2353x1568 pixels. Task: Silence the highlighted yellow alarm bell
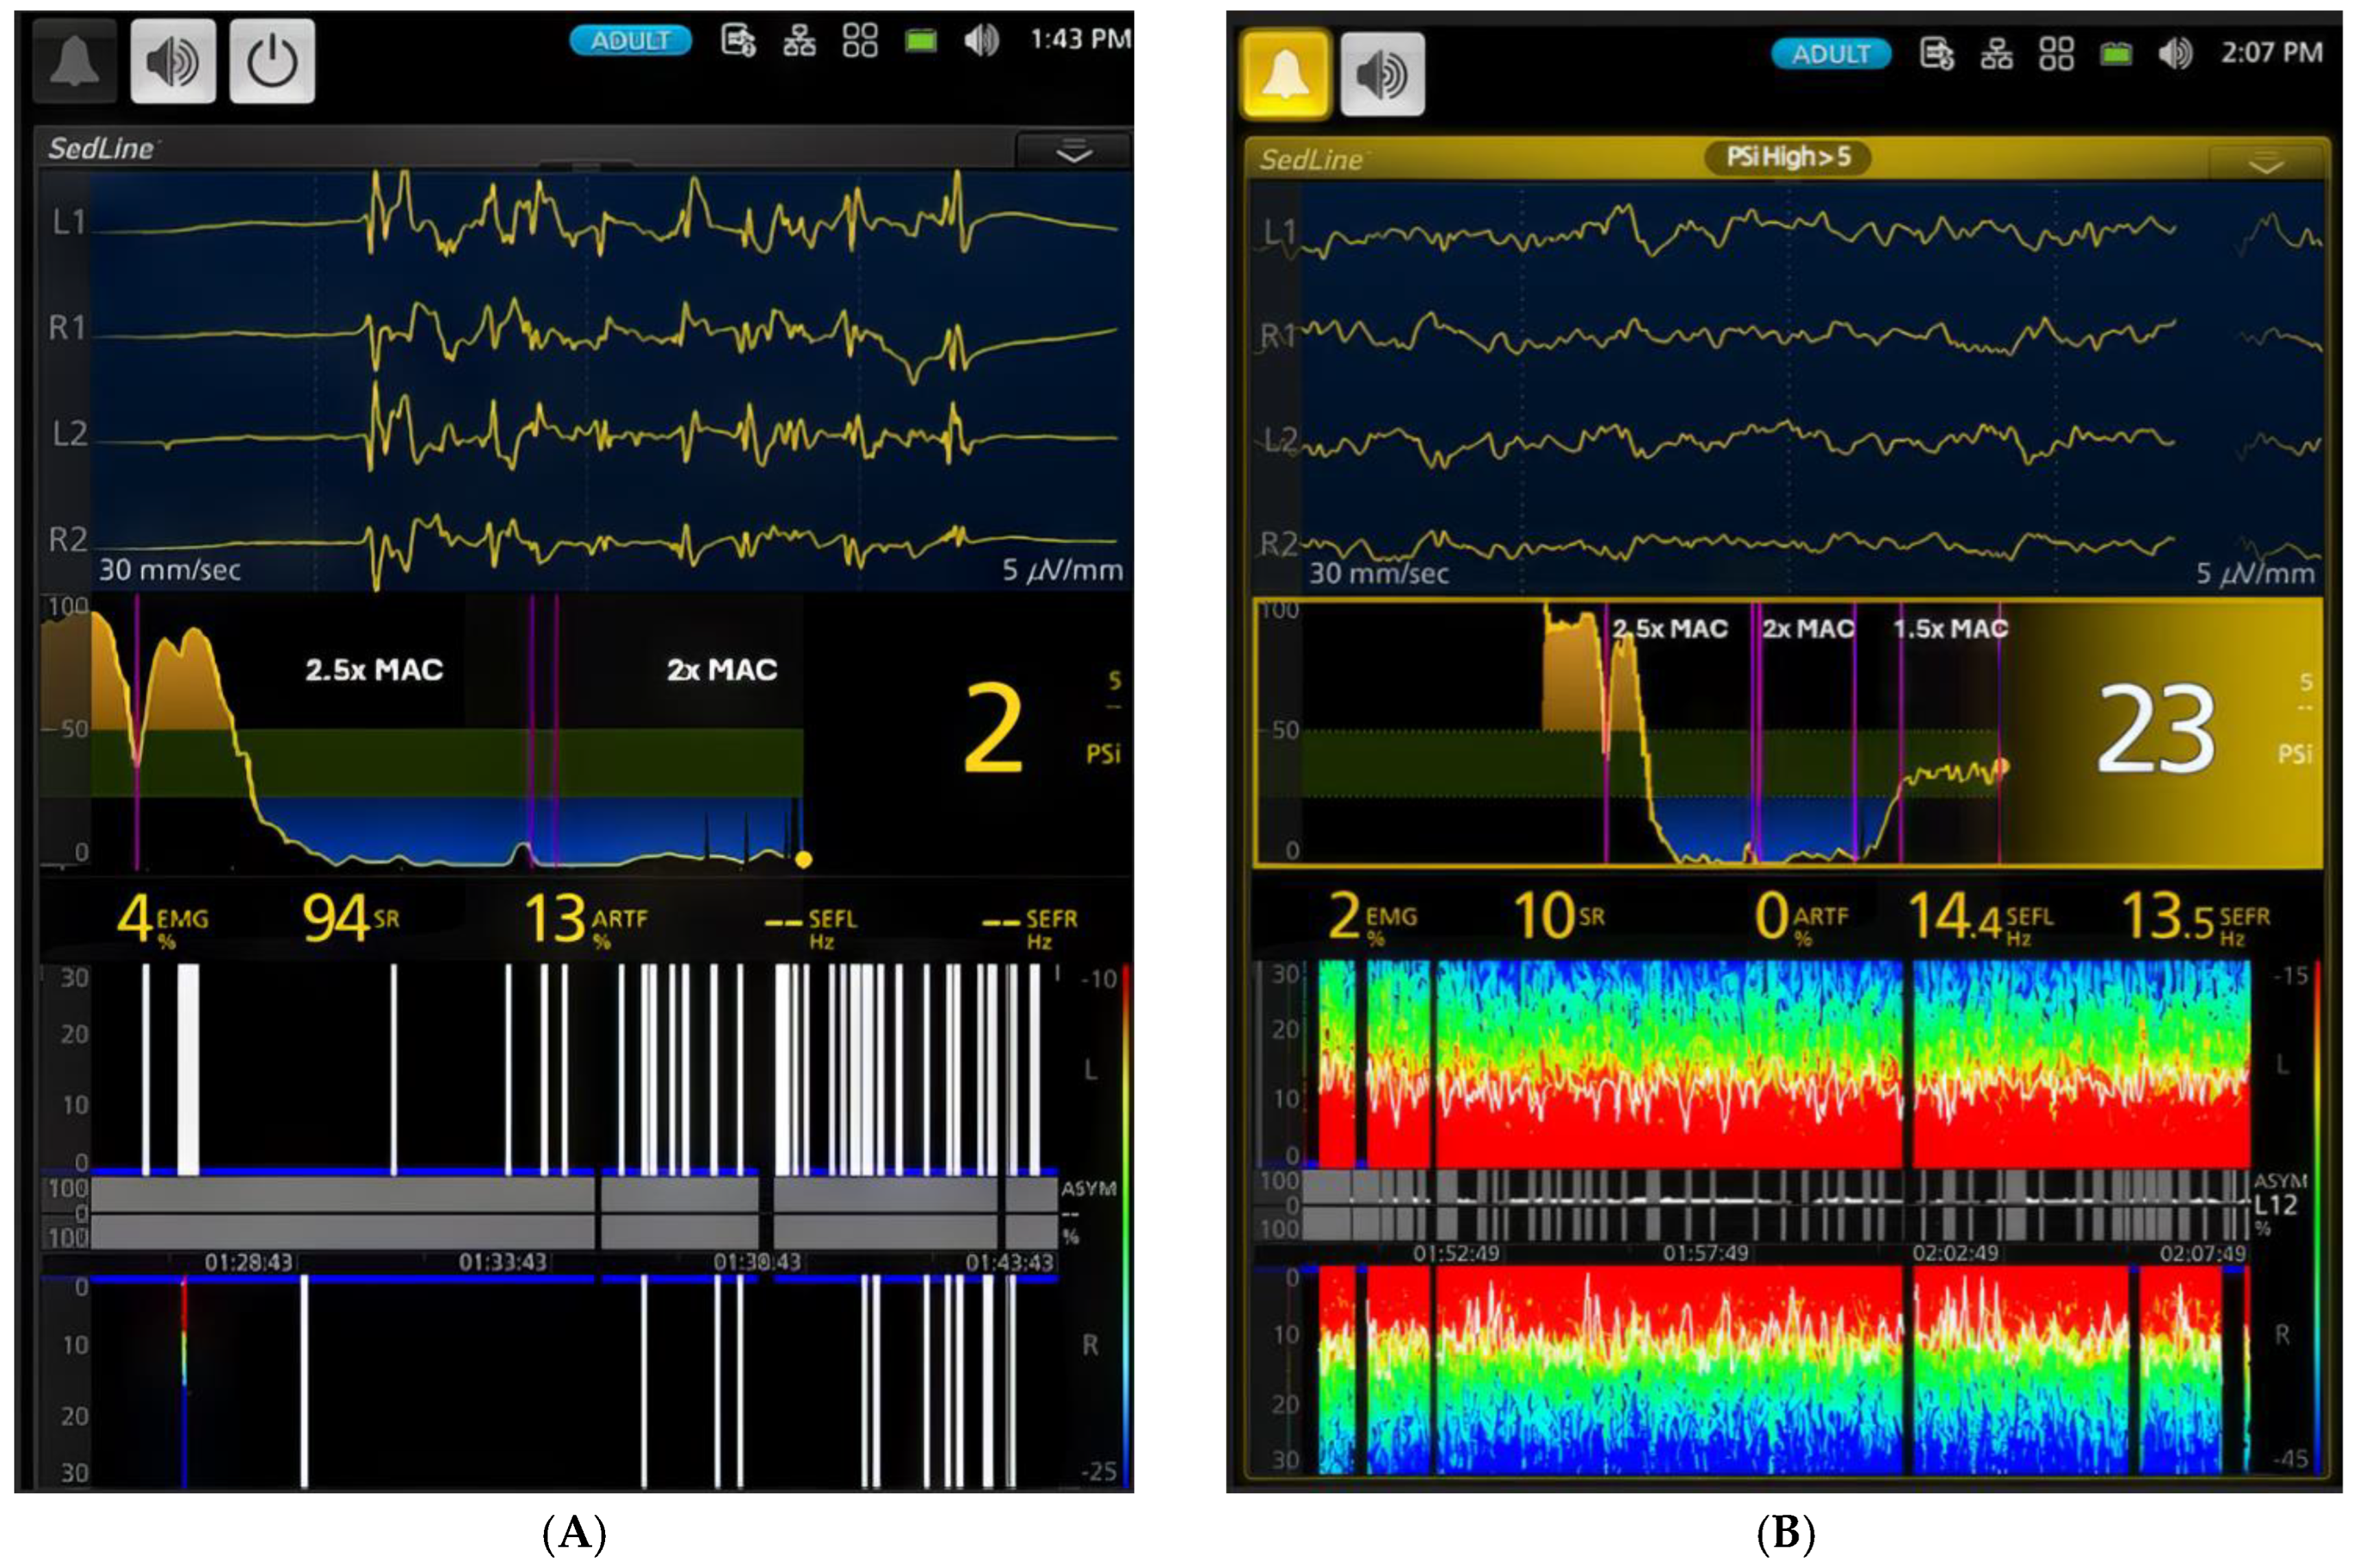pyautogui.click(x=1284, y=73)
